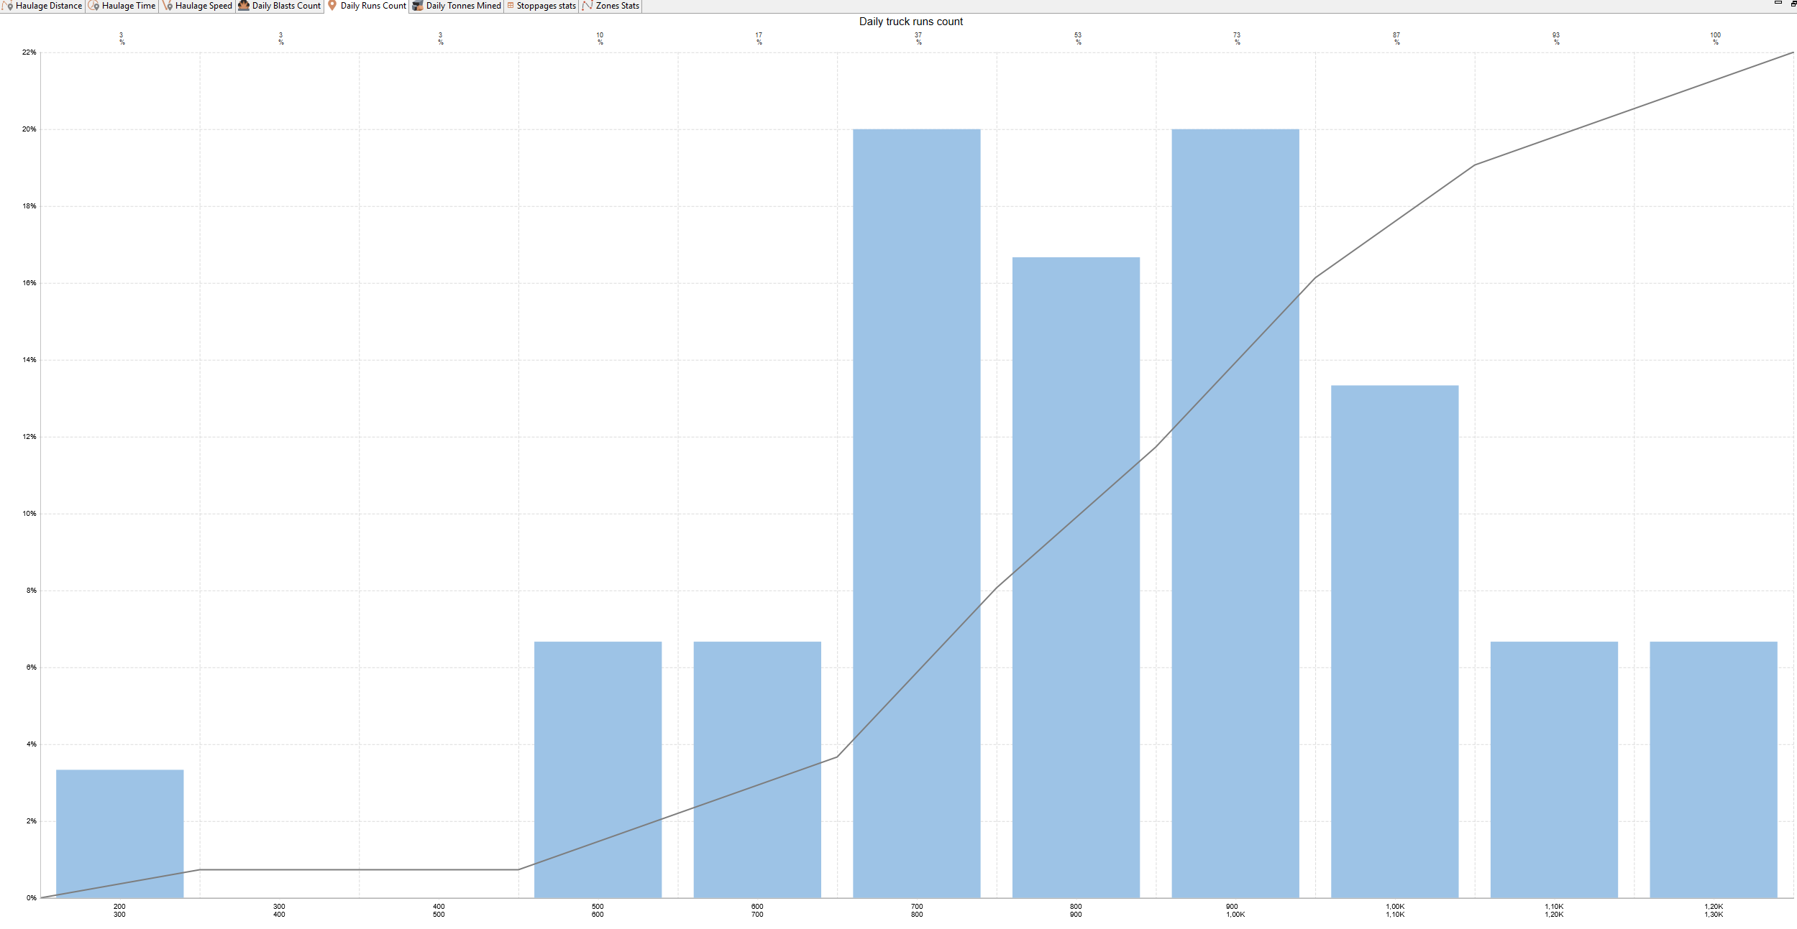This screenshot has height=929, width=1797.
Task: Click the '400 500' x-axis label
Action: pos(439,910)
